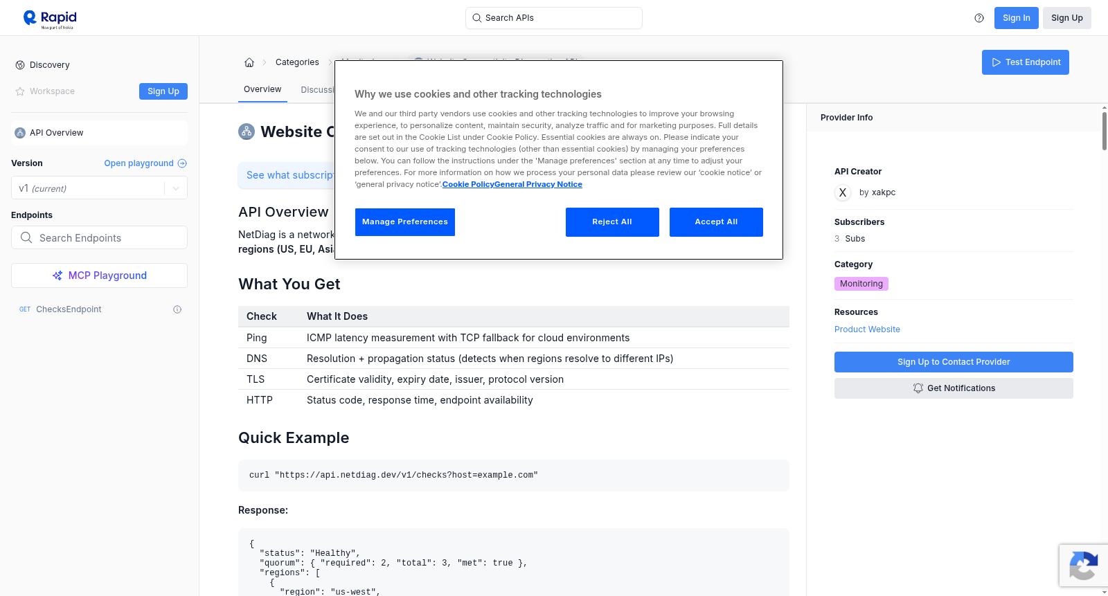Click the Sign In button
The height and width of the screenshot is (596, 1108).
[x=1016, y=18]
